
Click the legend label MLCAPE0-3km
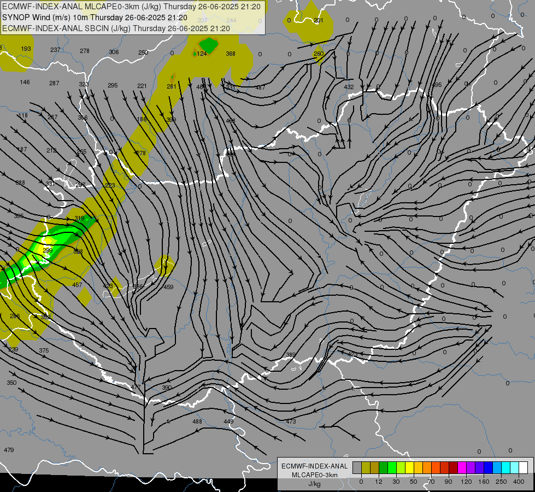coord(315,475)
